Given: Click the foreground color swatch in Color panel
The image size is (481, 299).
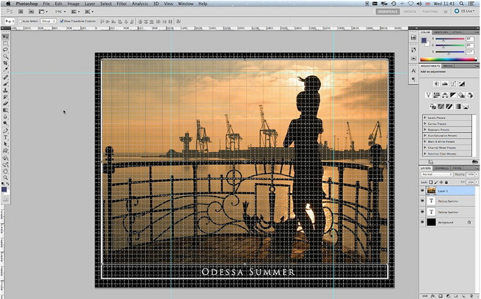Looking at the screenshot, I should click(424, 40).
